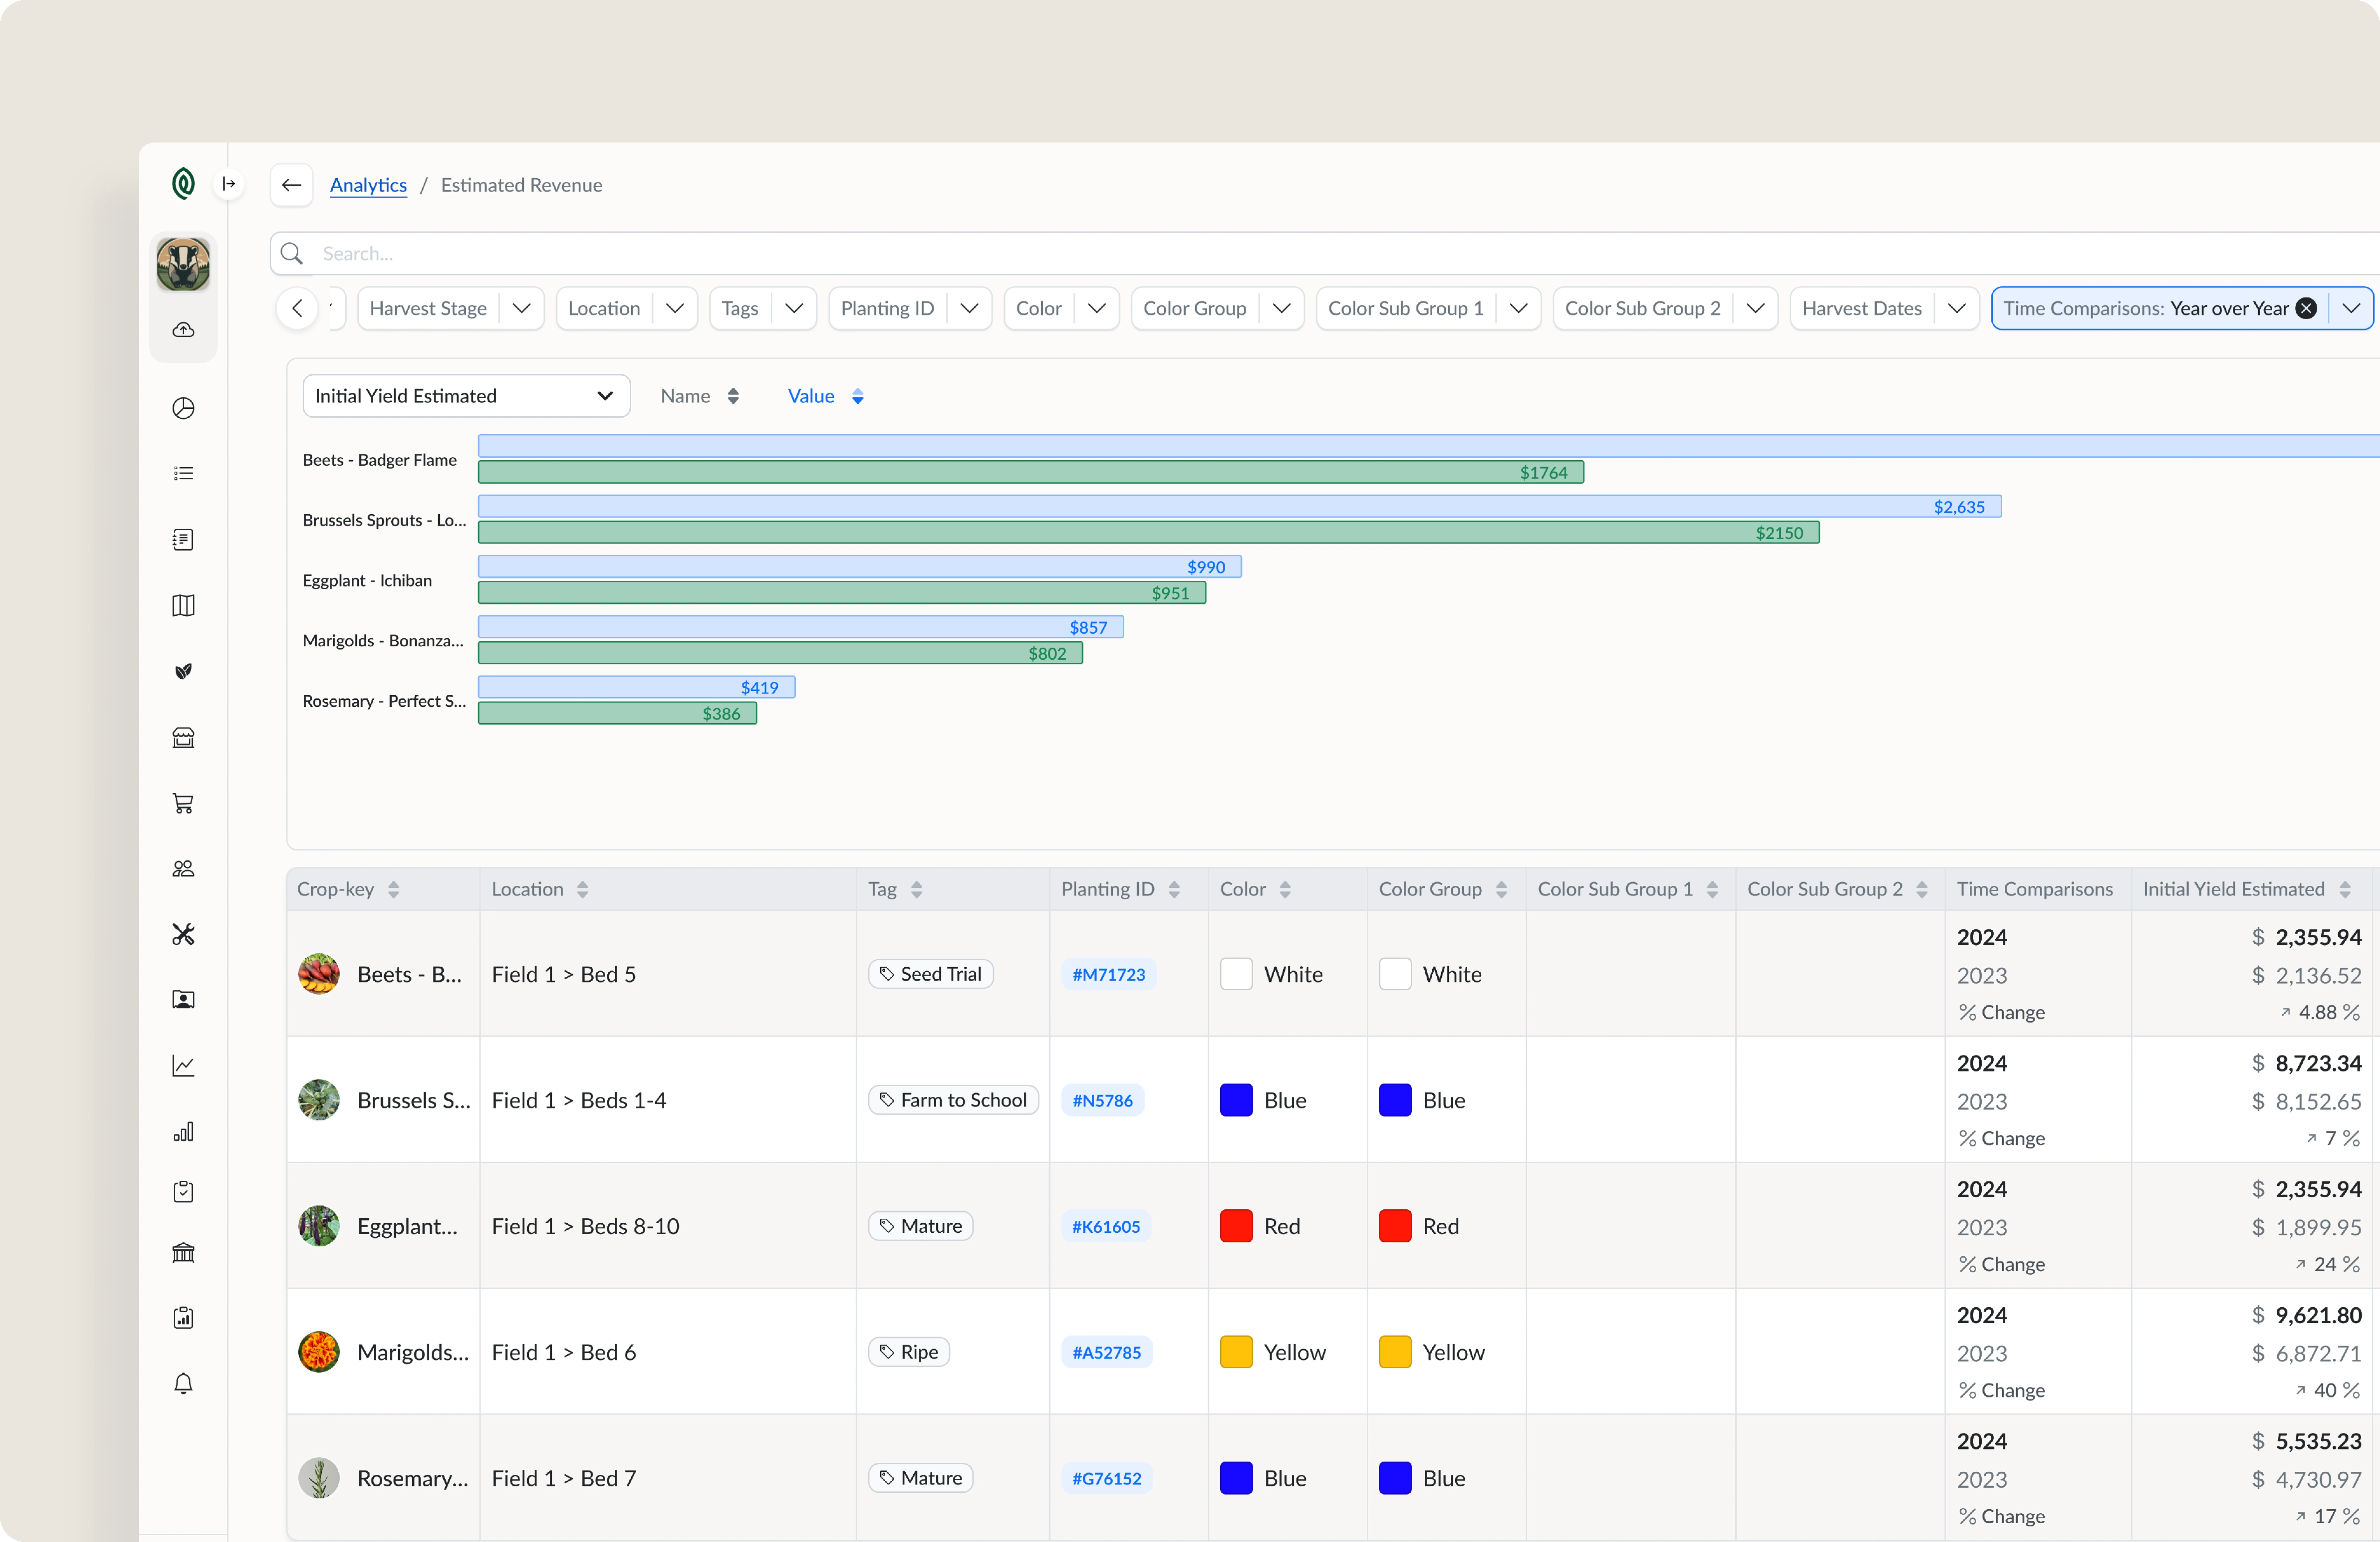Screen dimensions: 2380x1542
Task: Click the Beets - Badger Flame crop thumbnail
Action: 319,973
